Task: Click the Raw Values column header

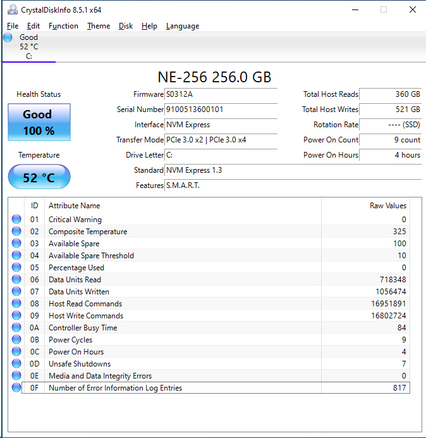Action: [x=387, y=206]
